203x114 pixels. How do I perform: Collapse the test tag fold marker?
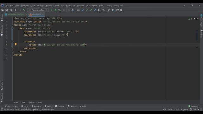(x=13, y=28)
